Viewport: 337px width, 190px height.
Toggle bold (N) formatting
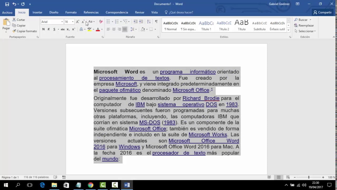[43, 29]
